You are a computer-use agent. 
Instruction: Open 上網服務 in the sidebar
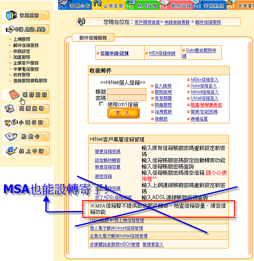click(x=22, y=39)
